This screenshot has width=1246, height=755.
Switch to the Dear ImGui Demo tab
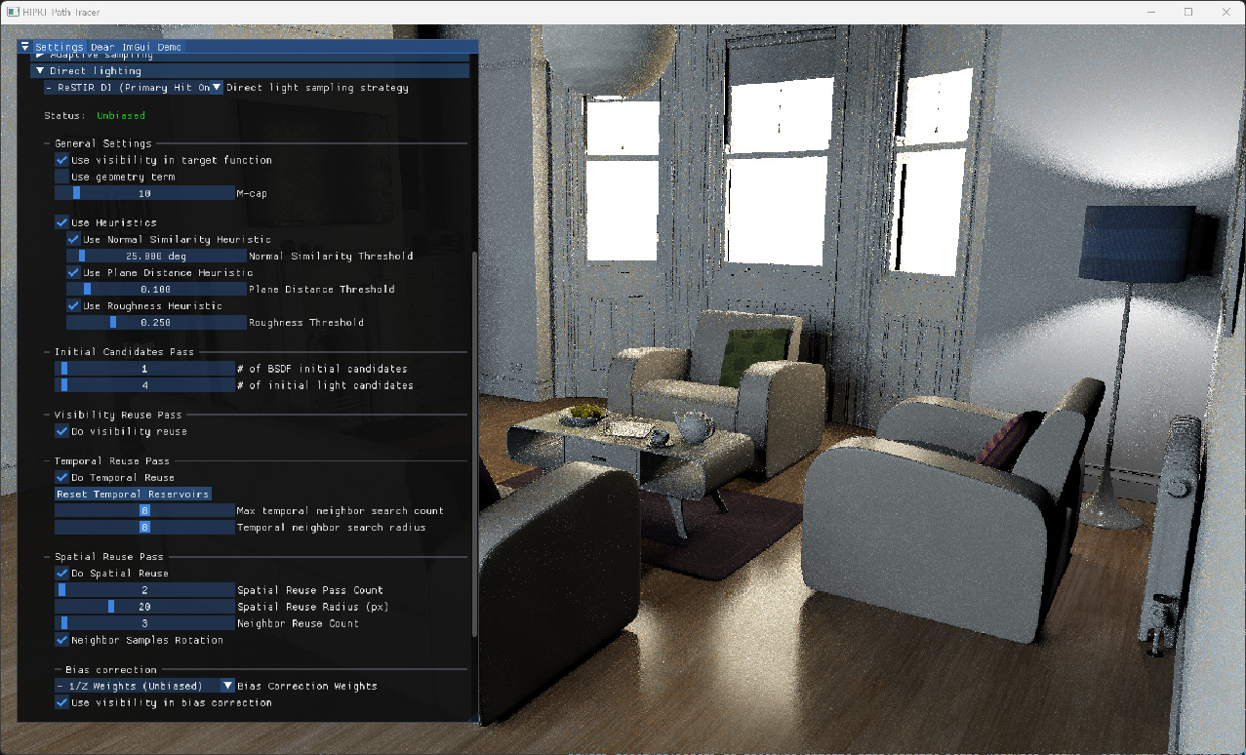click(136, 47)
